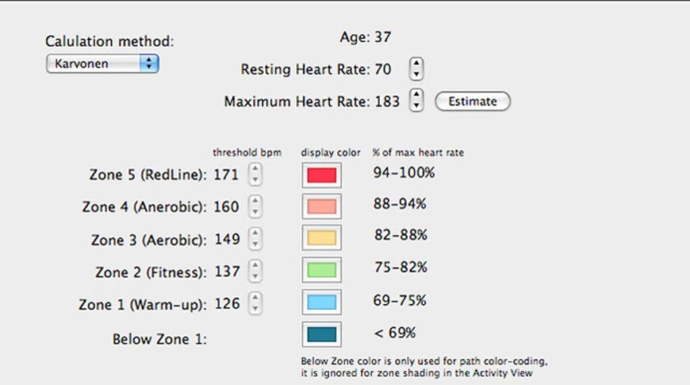Click the Zone 3 Aerobic threshold stepper
Image resolution: width=690 pixels, height=385 pixels.
click(255, 239)
